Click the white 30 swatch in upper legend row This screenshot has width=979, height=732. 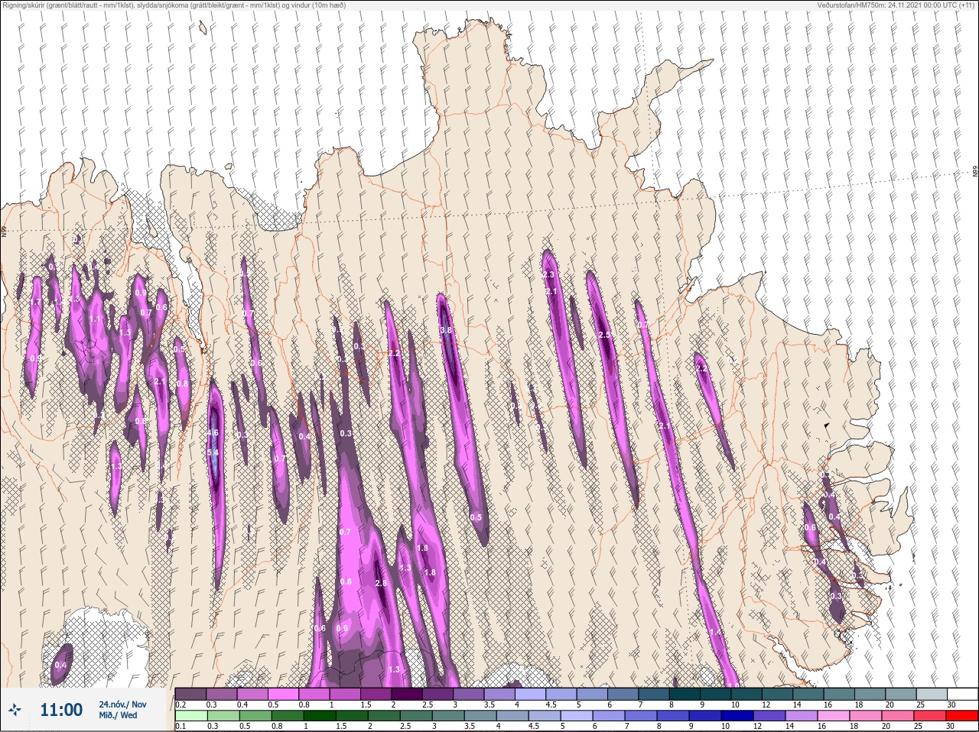(x=962, y=694)
